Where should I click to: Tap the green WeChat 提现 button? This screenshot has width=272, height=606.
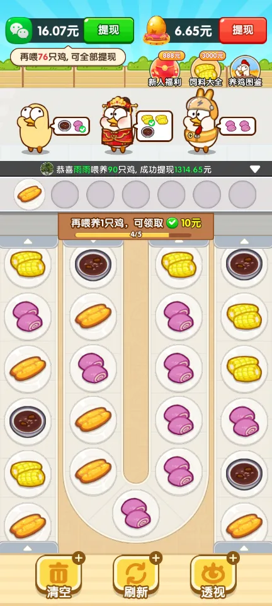point(109,30)
